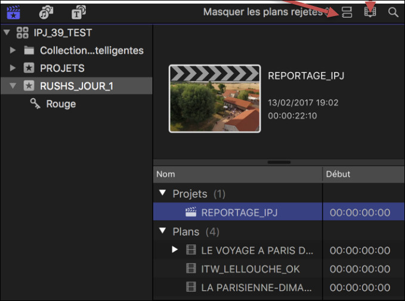Image resolution: width=405 pixels, height=301 pixels.
Task: Open the Libraries sidebar clapperboard icon
Action: point(14,12)
